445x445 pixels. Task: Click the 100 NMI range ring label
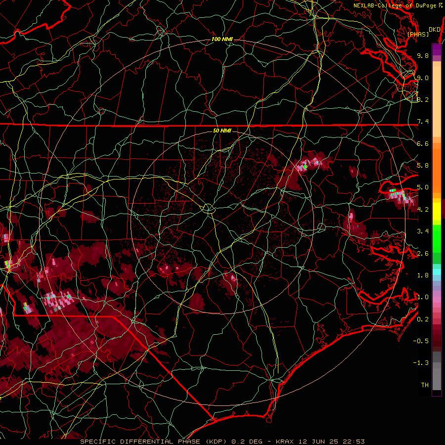click(222, 39)
